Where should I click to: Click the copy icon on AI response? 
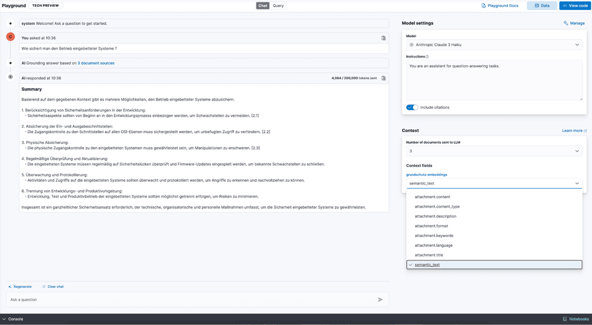click(384, 78)
